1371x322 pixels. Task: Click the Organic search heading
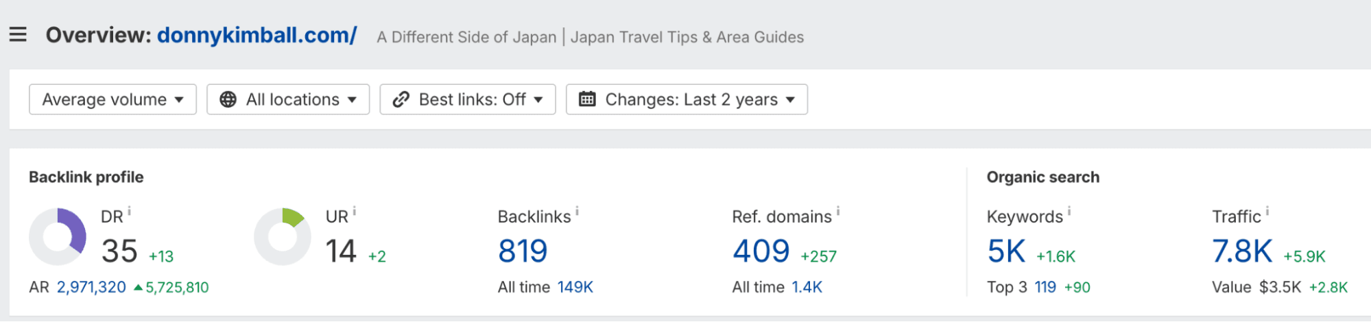[x=1043, y=177]
